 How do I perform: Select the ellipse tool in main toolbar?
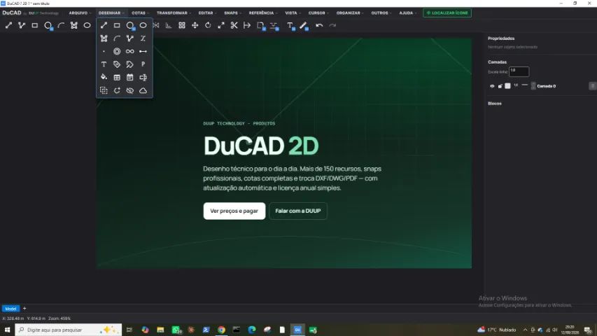pyautogui.click(x=87, y=25)
